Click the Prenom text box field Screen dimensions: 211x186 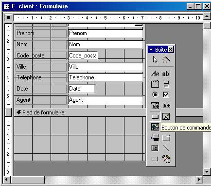pos(105,33)
